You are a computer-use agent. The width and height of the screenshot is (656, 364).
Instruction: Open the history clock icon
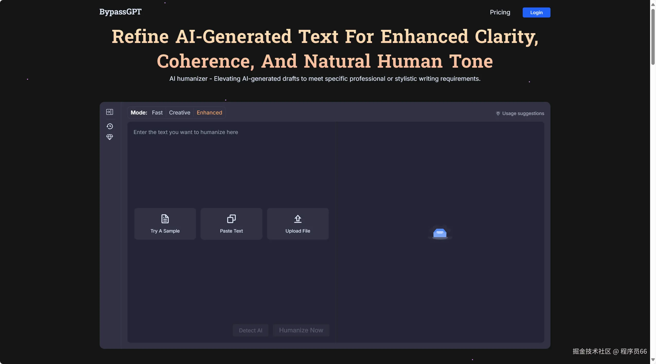point(110,126)
